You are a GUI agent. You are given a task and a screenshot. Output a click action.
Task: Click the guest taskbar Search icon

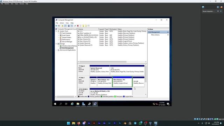(61, 104)
